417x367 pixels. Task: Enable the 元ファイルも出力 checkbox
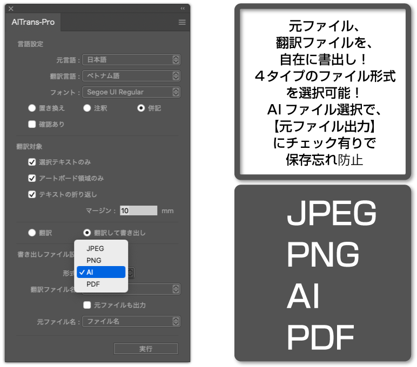coord(87,305)
